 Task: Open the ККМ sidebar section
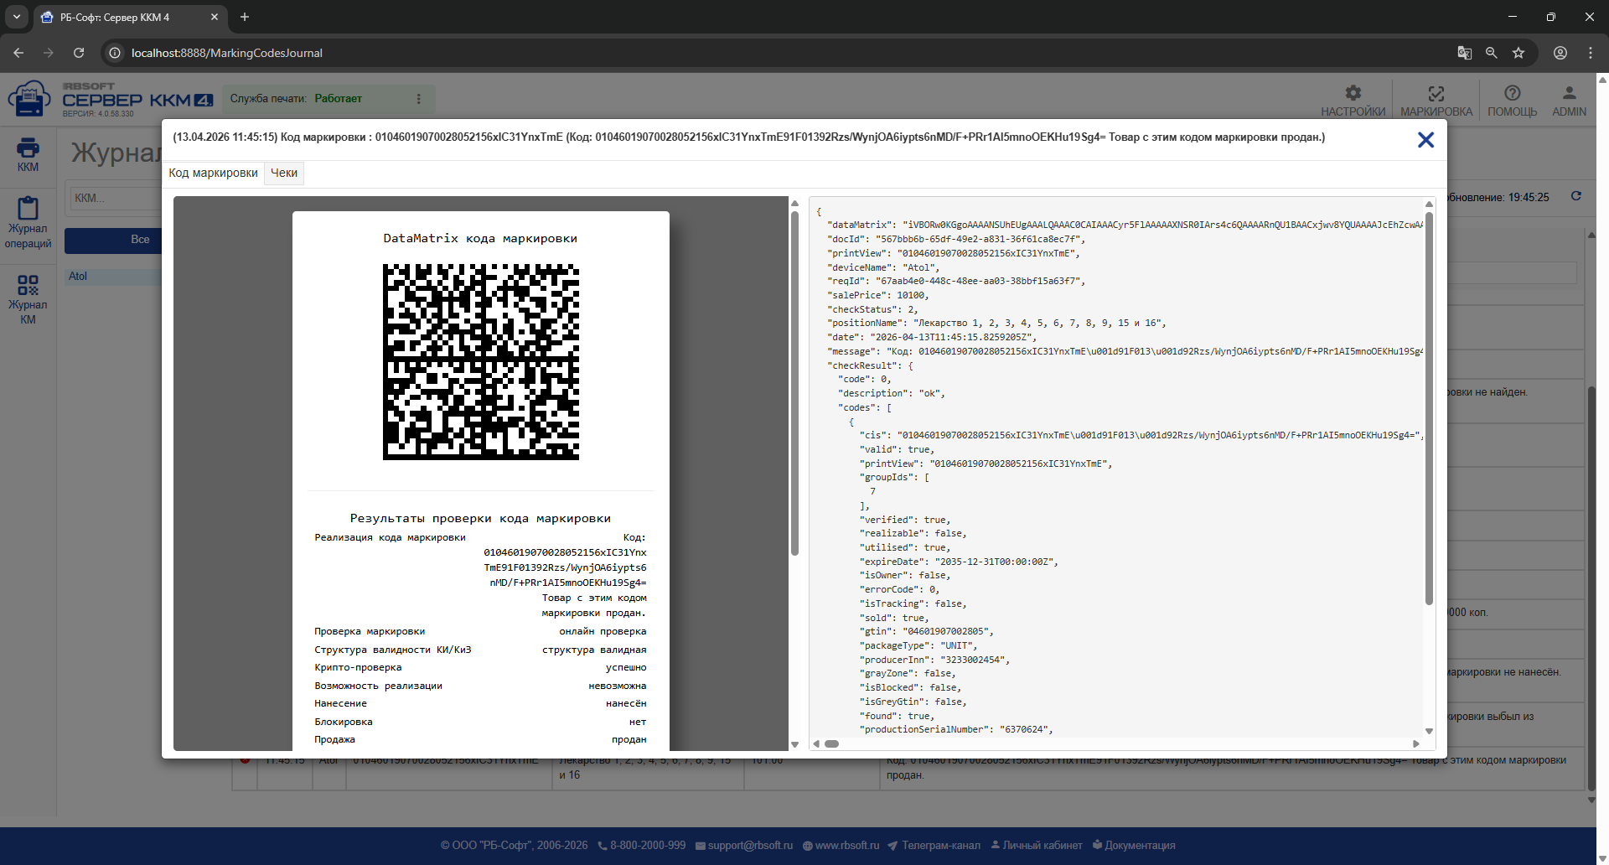[28, 154]
